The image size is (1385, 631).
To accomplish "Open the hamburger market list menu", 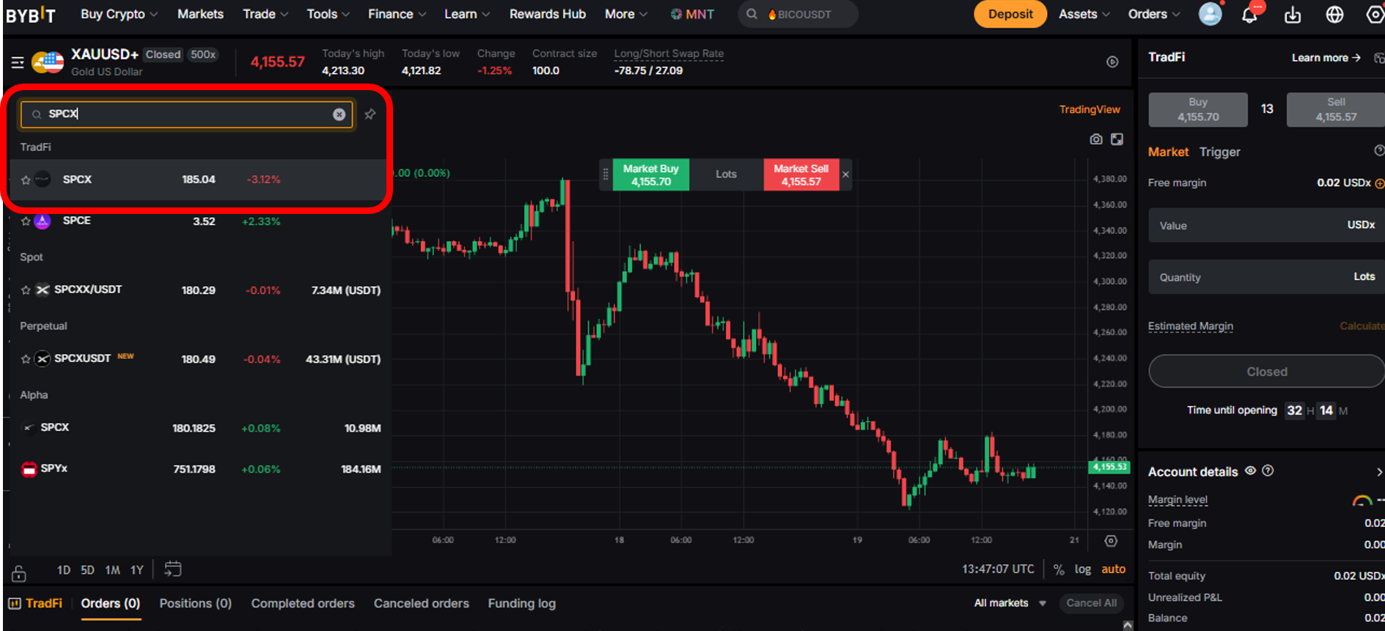I will pyautogui.click(x=18, y=63).
